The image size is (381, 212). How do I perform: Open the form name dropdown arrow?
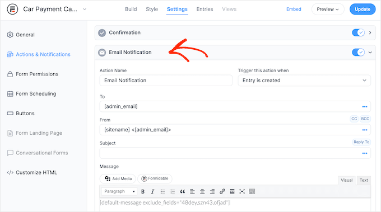coord(85,9)
